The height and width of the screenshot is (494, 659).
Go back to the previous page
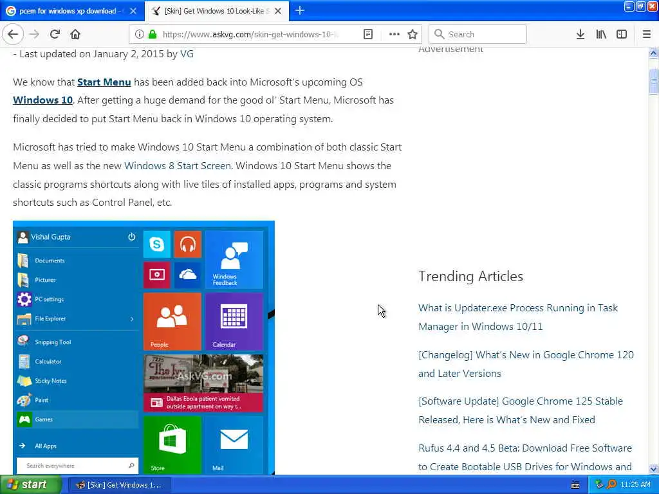pyautogui.click(x=13, y=34)
